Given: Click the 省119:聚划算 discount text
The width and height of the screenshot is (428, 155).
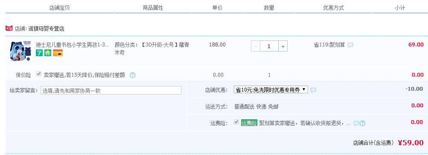Looking at the screenshot, I should click(329, 45).
